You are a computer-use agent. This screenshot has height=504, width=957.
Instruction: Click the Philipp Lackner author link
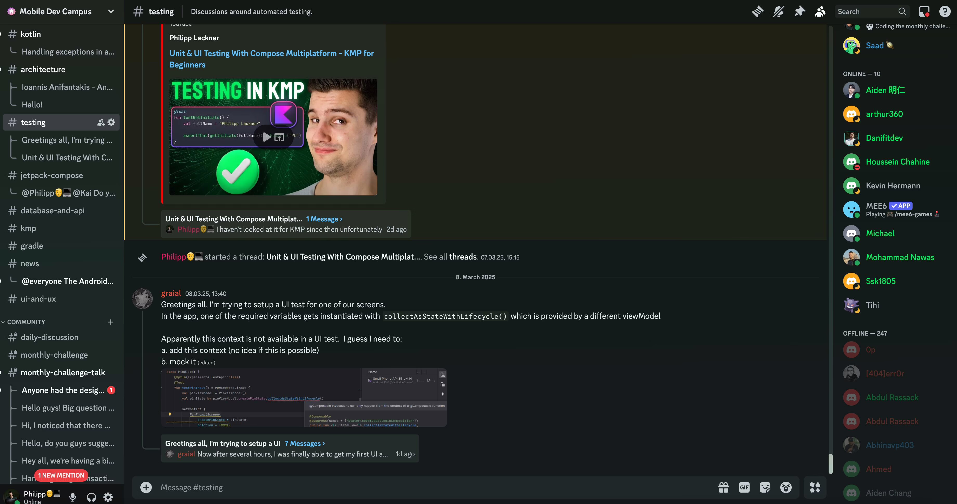[194, 38]
